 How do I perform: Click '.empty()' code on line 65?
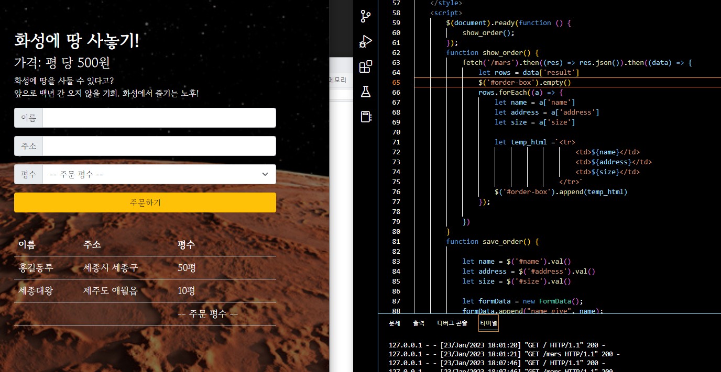click(555, 83)
